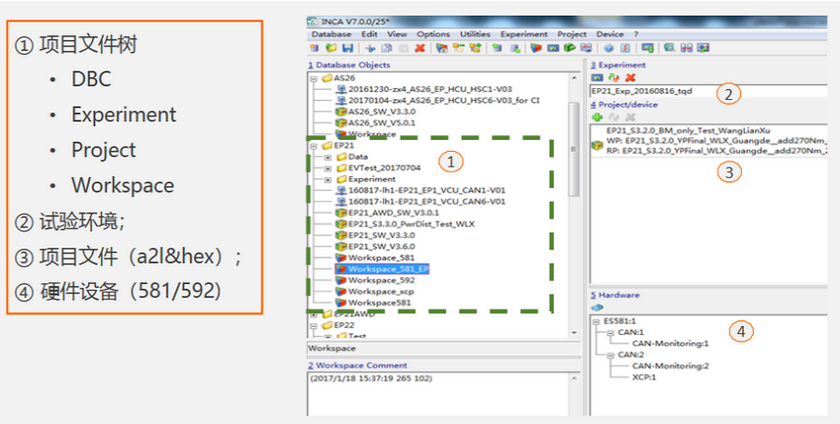This screenshot has width=840, height=424.
Task: Select the highlighted Workspace_581_EP item
Action: pos(388,268)
